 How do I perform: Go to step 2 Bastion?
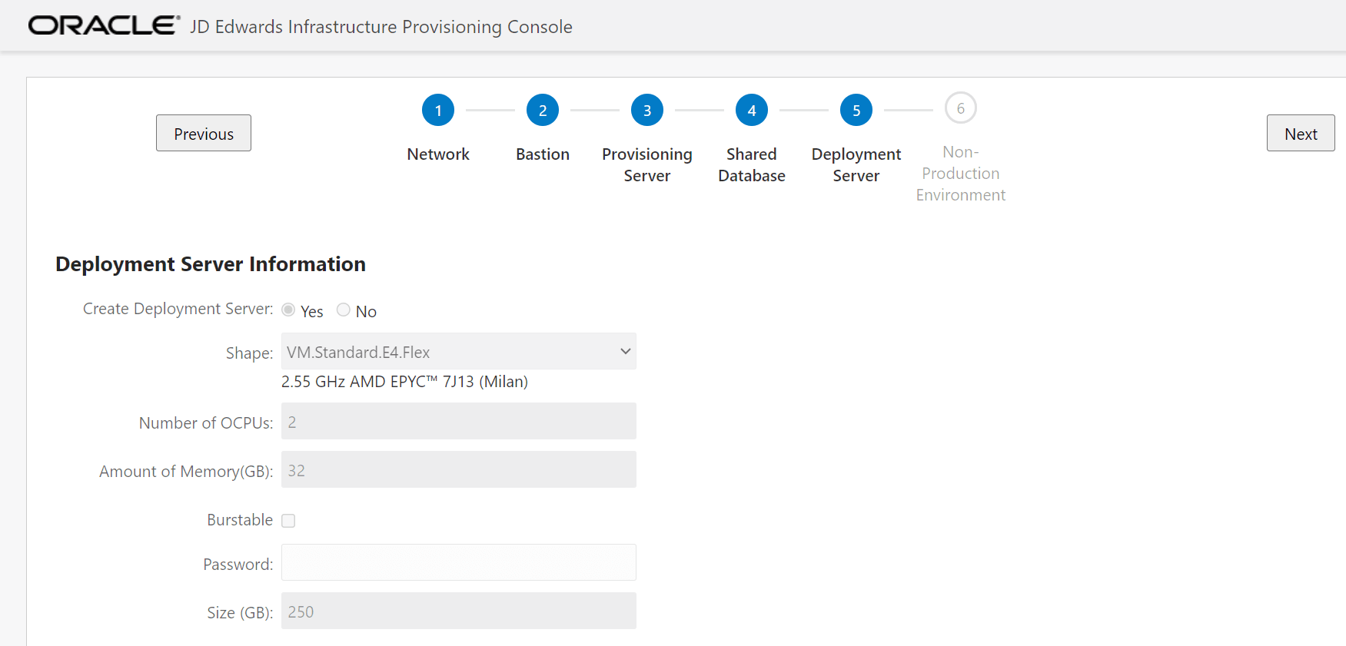click(543, 111)
